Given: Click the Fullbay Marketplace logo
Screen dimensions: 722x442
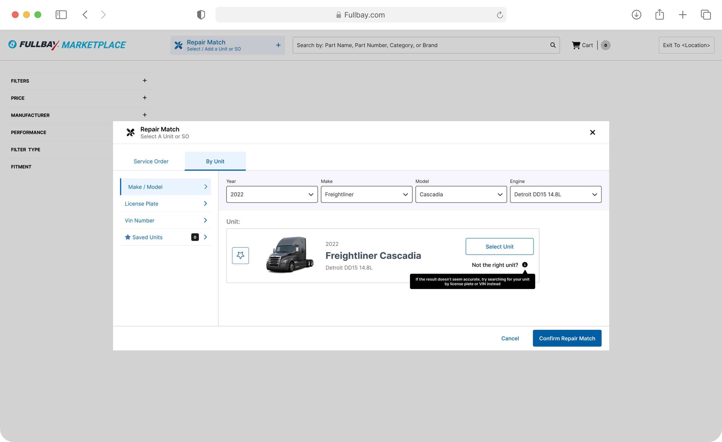Looking at the screenshot, I should (67, 45).
